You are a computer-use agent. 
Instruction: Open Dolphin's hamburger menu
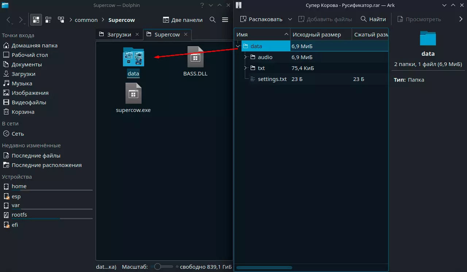[225, 20]
